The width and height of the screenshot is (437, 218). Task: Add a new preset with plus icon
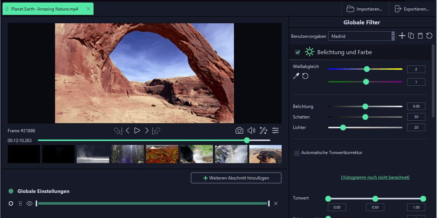402,36
